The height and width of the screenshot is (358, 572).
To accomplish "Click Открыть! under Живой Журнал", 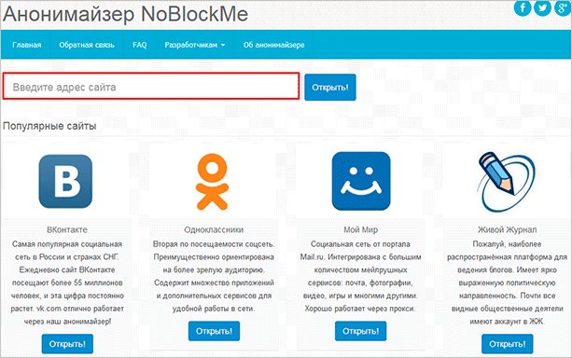I will pyautogui.click(x=508, y=344).
